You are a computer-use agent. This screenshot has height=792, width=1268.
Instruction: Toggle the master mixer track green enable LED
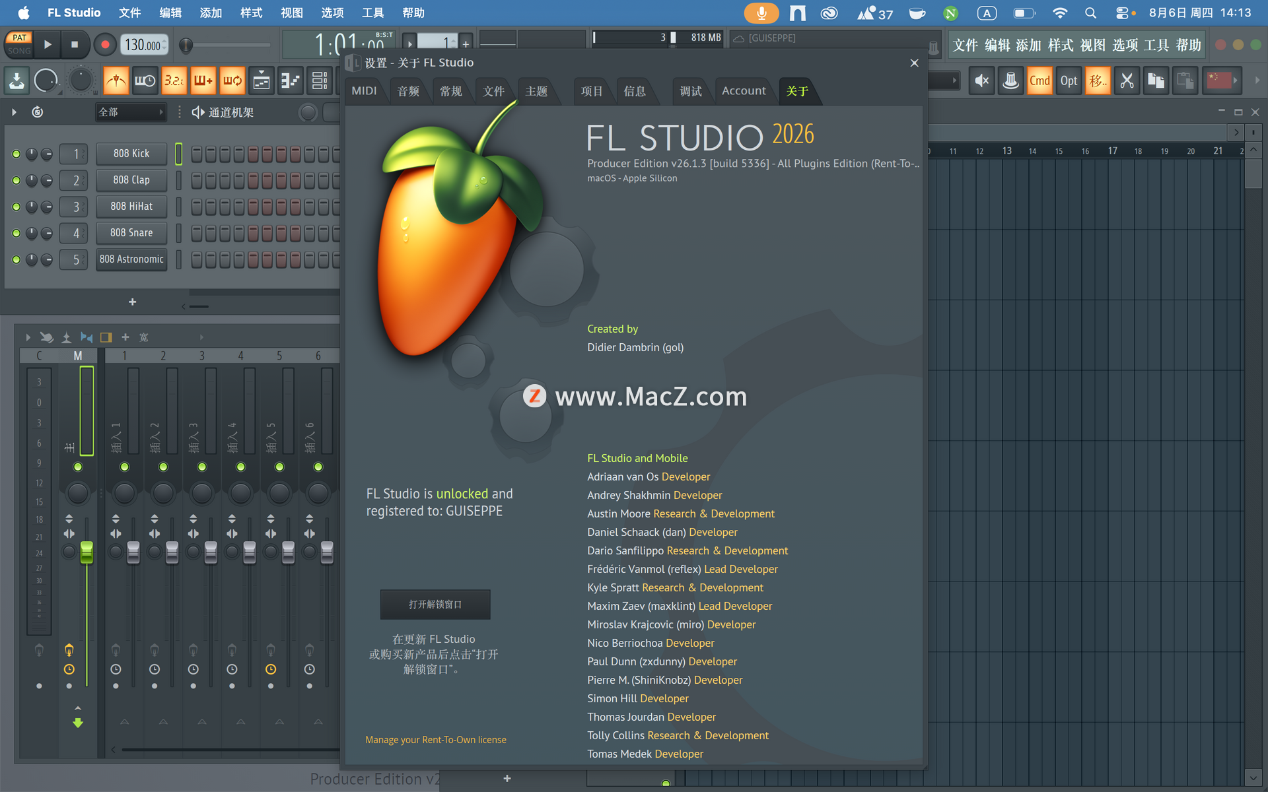coord(78,467)
